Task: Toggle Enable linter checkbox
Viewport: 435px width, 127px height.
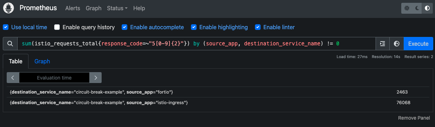Action: click(x=258, y=27)
